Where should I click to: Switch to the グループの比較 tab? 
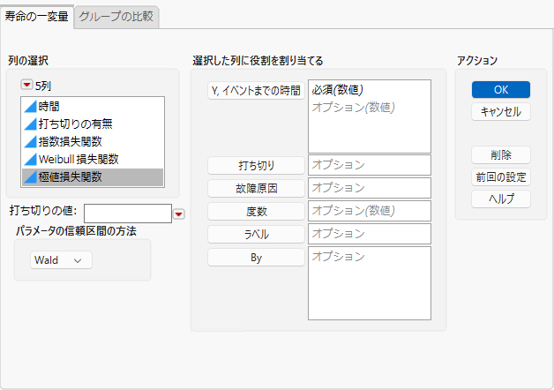[116, 17]
